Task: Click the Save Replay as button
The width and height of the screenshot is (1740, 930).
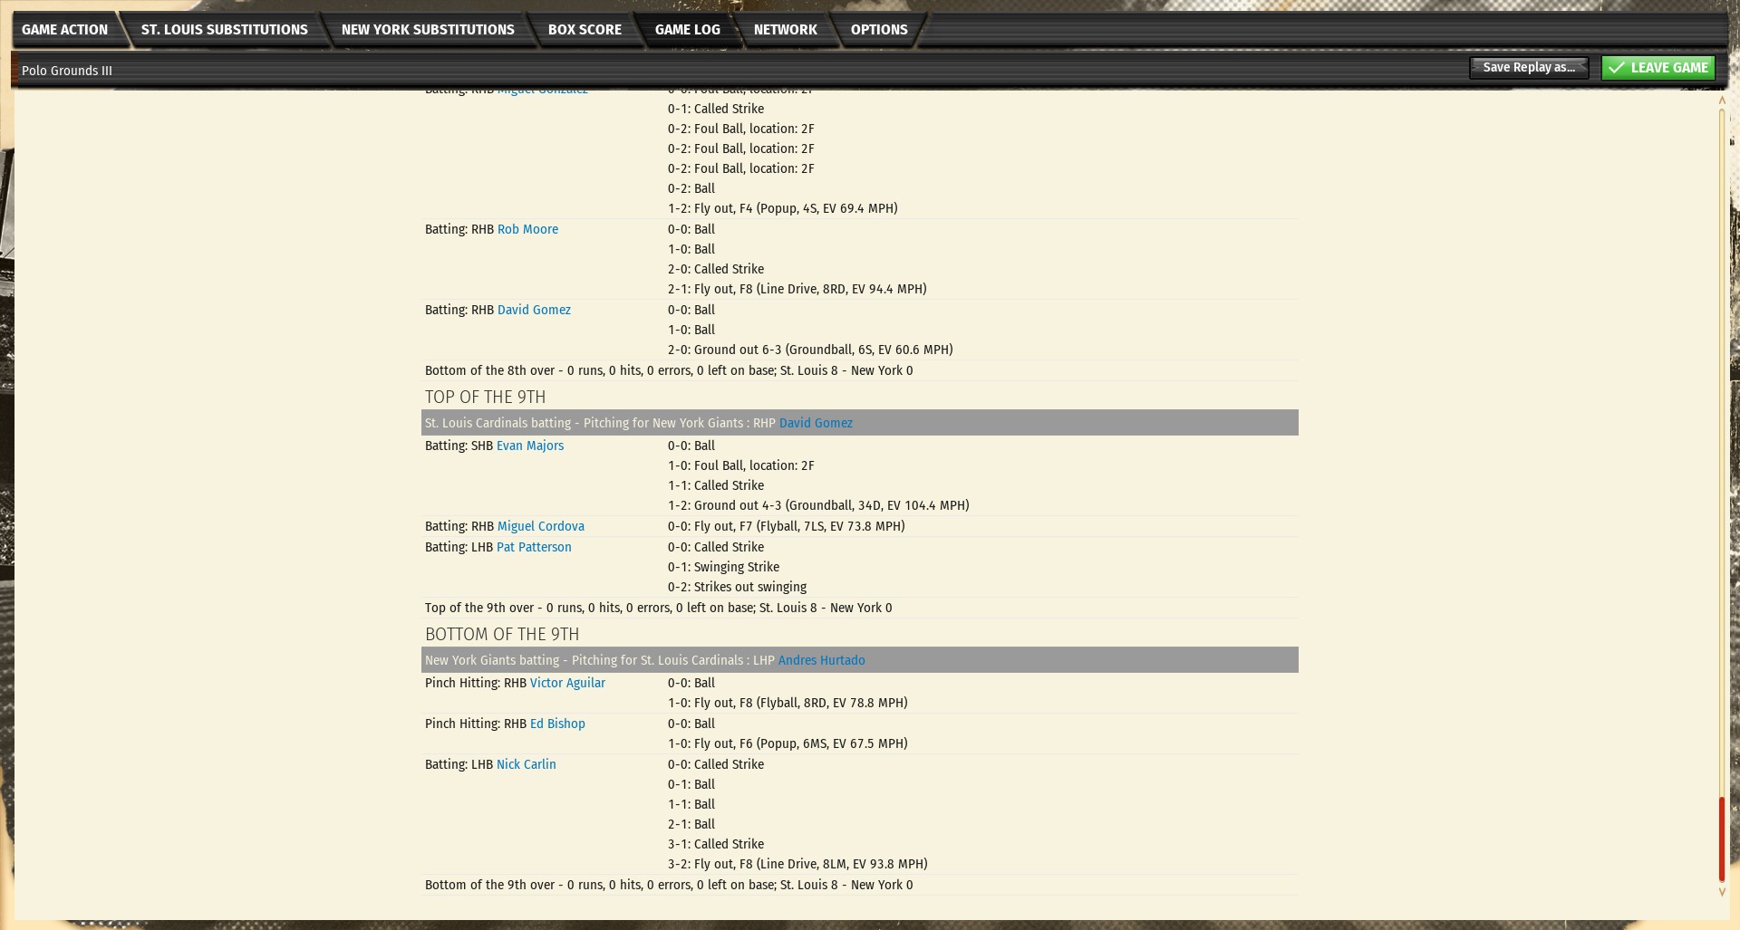Action: tap(1528, 68)
